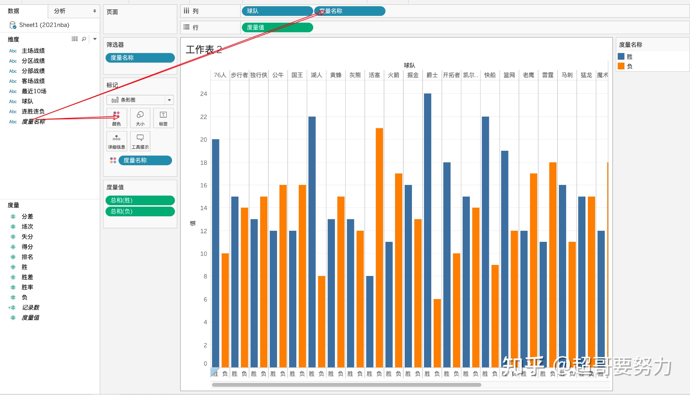Click color dots icon beside 度量名称 marks pill

coord(113,160)
